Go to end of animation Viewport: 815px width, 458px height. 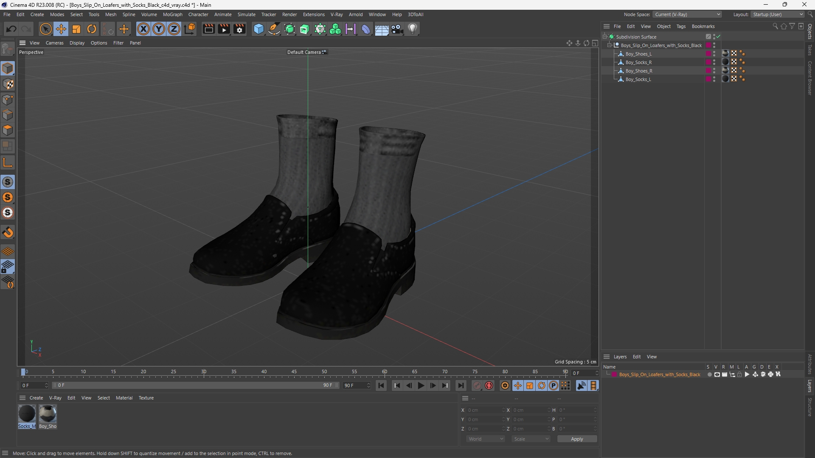coord(461,385)
